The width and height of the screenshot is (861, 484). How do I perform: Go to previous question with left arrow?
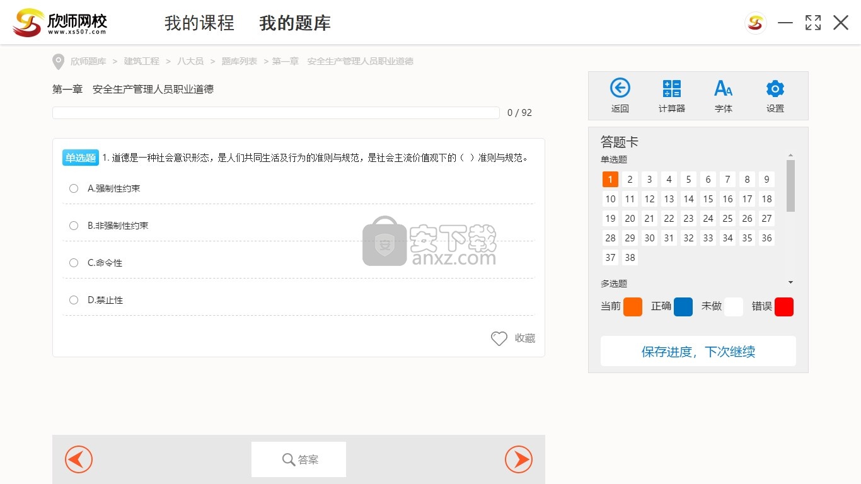[x=79, y=459]
